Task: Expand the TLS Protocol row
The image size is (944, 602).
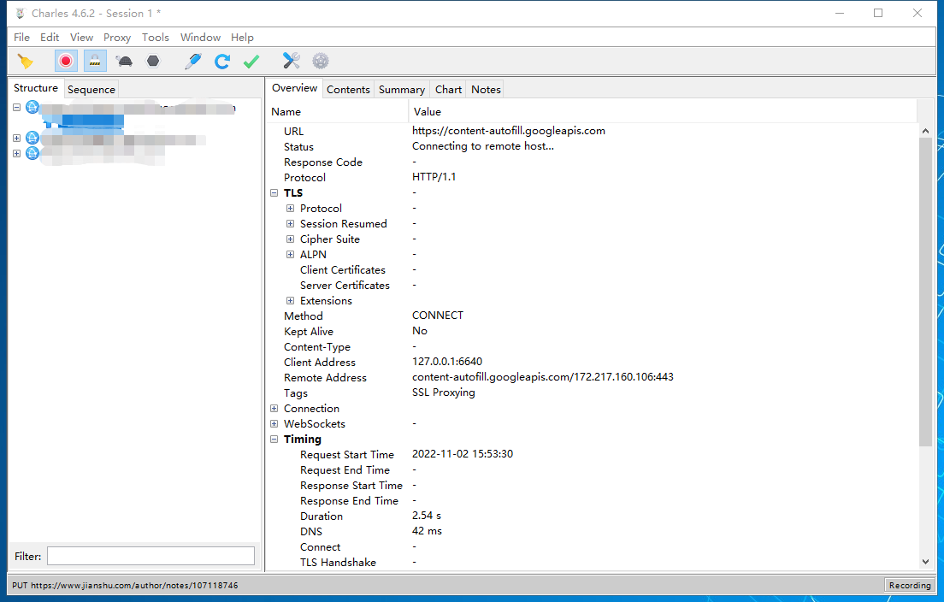Action: click(x=290, y=209)
